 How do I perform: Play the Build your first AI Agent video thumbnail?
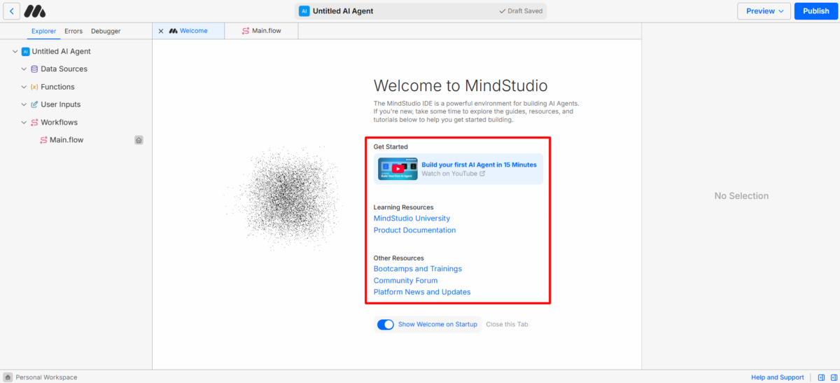click(x=398, y=169)
